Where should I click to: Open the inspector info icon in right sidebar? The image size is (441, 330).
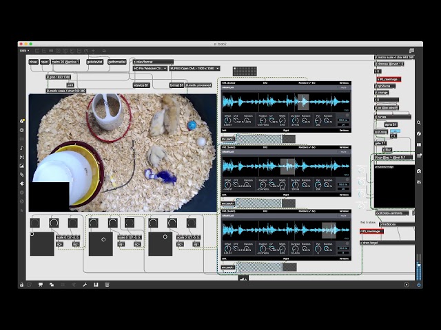click(x=419, y=133)
